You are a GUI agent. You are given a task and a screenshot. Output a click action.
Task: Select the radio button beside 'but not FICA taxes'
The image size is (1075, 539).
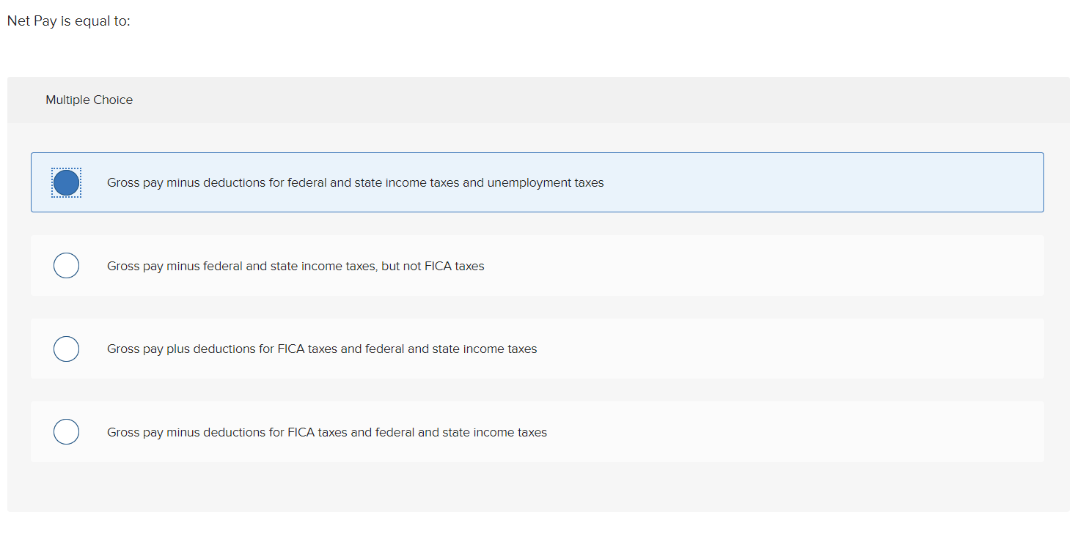coord(66,265)
